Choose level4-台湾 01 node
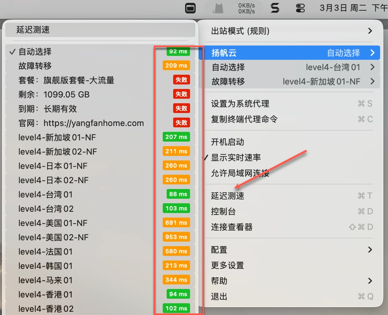The height and width of the screenshot is (315, 388). coord(100,195)
